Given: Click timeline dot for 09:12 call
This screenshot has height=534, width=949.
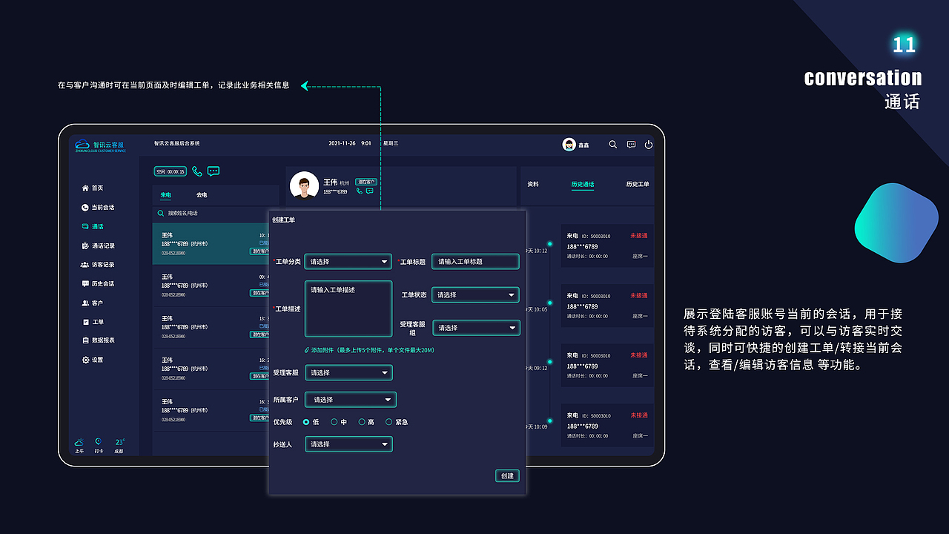Looking at the screenshot, I should (549, 362).
